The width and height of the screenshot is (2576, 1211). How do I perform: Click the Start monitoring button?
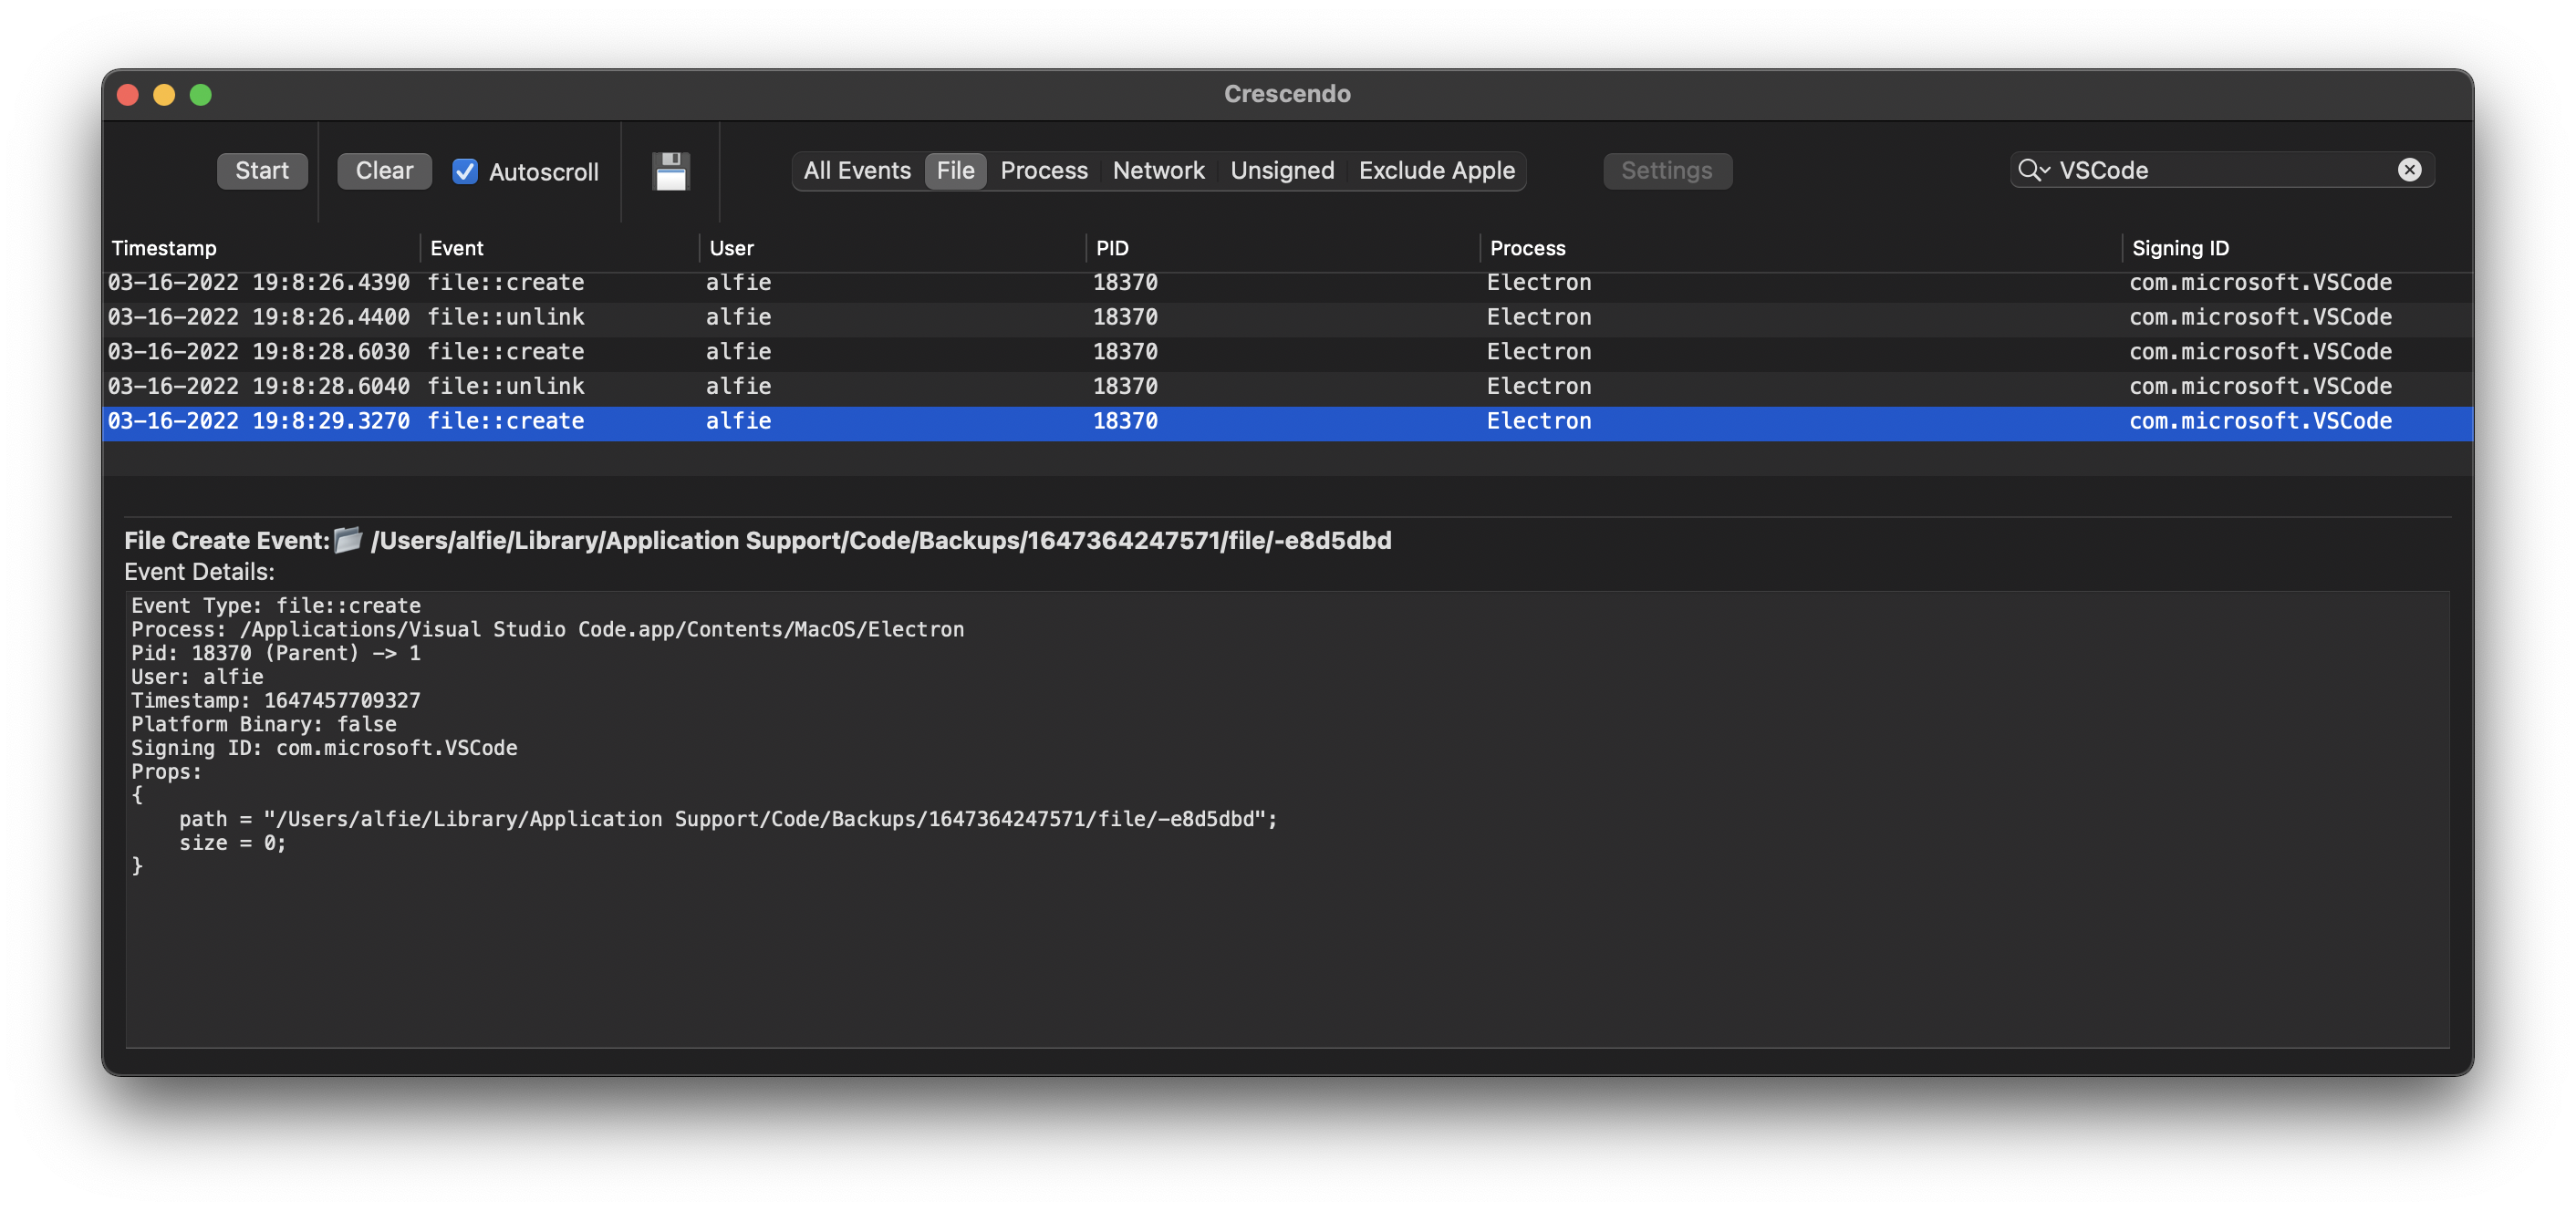pos(261,170)
